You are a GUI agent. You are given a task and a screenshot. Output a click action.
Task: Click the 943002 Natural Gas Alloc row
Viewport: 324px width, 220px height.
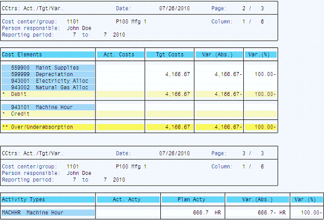coord(48,87)
